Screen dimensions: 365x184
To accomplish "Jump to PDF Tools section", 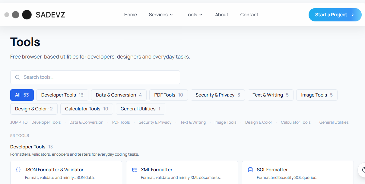I will point(121,122).
